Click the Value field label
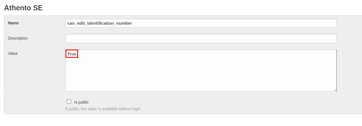Screen dimensions: 362x126 (x=13, y=53)
